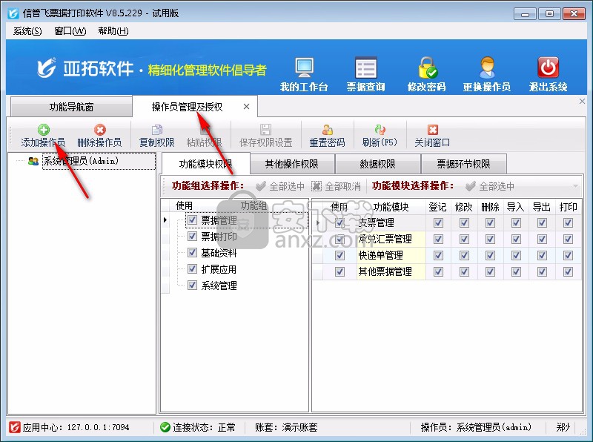Click the application logo in title bar
Viewport: 593px width, 442px height.
(x=13, y=13)
